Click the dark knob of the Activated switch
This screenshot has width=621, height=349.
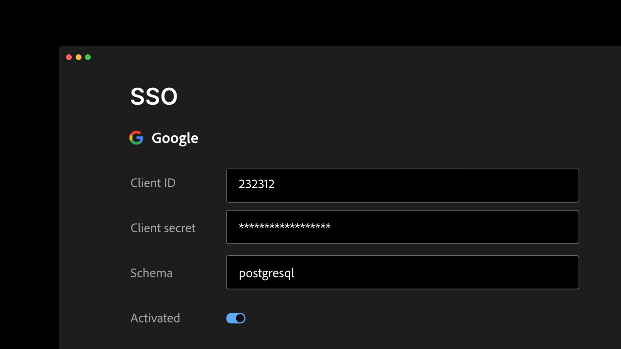coord(240,318)
